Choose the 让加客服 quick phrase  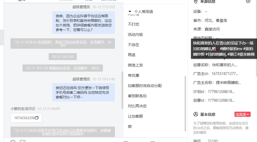(x=135, y=116)
